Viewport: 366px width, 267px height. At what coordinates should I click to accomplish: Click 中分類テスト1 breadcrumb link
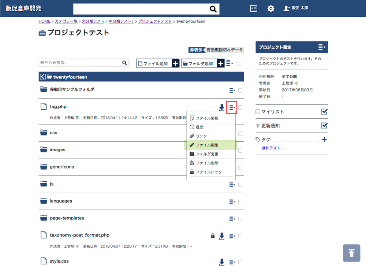click(x=121, y=21)
